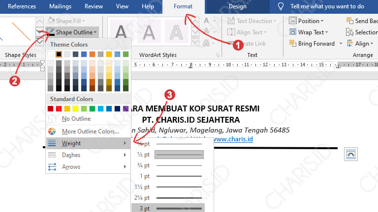This screenshot has width=378, height=212.
Task: Click the Create Link button
Action: (247, 44)
